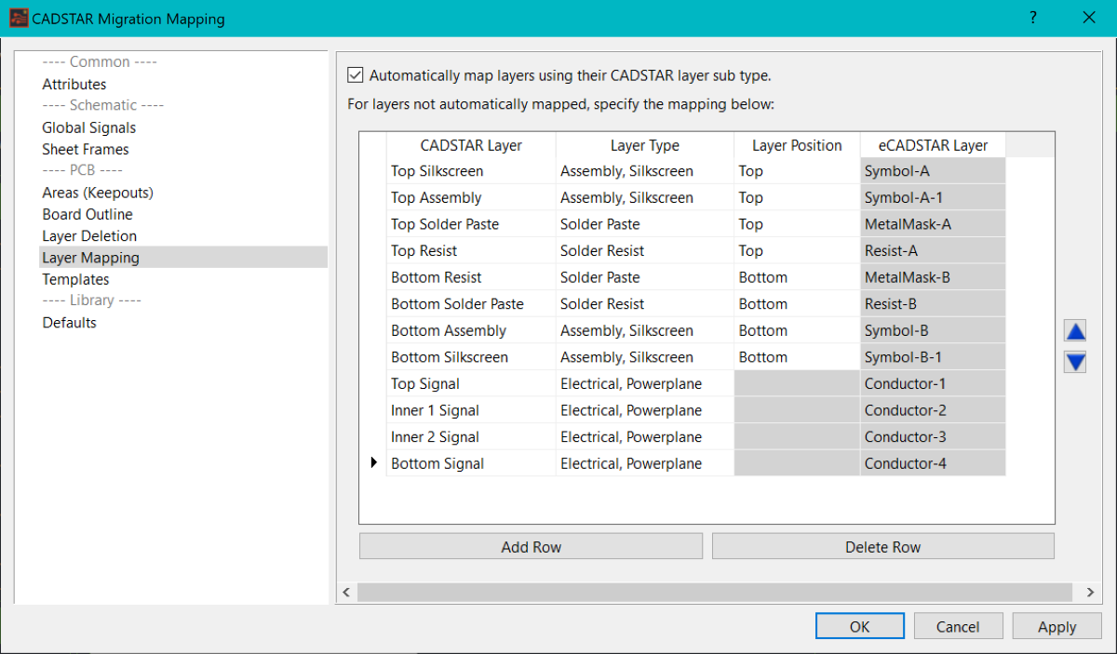Click the Conductor-4 cell
Image resolution: width=1117 pixels, height=654 pixels.
[933, 463]
